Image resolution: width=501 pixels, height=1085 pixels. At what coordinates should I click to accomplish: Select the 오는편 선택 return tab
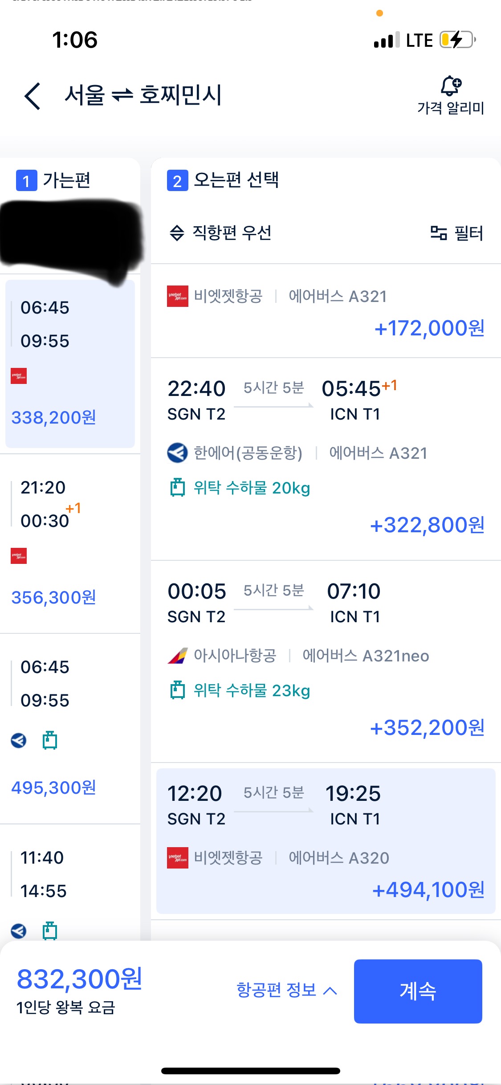coord(223,180)
